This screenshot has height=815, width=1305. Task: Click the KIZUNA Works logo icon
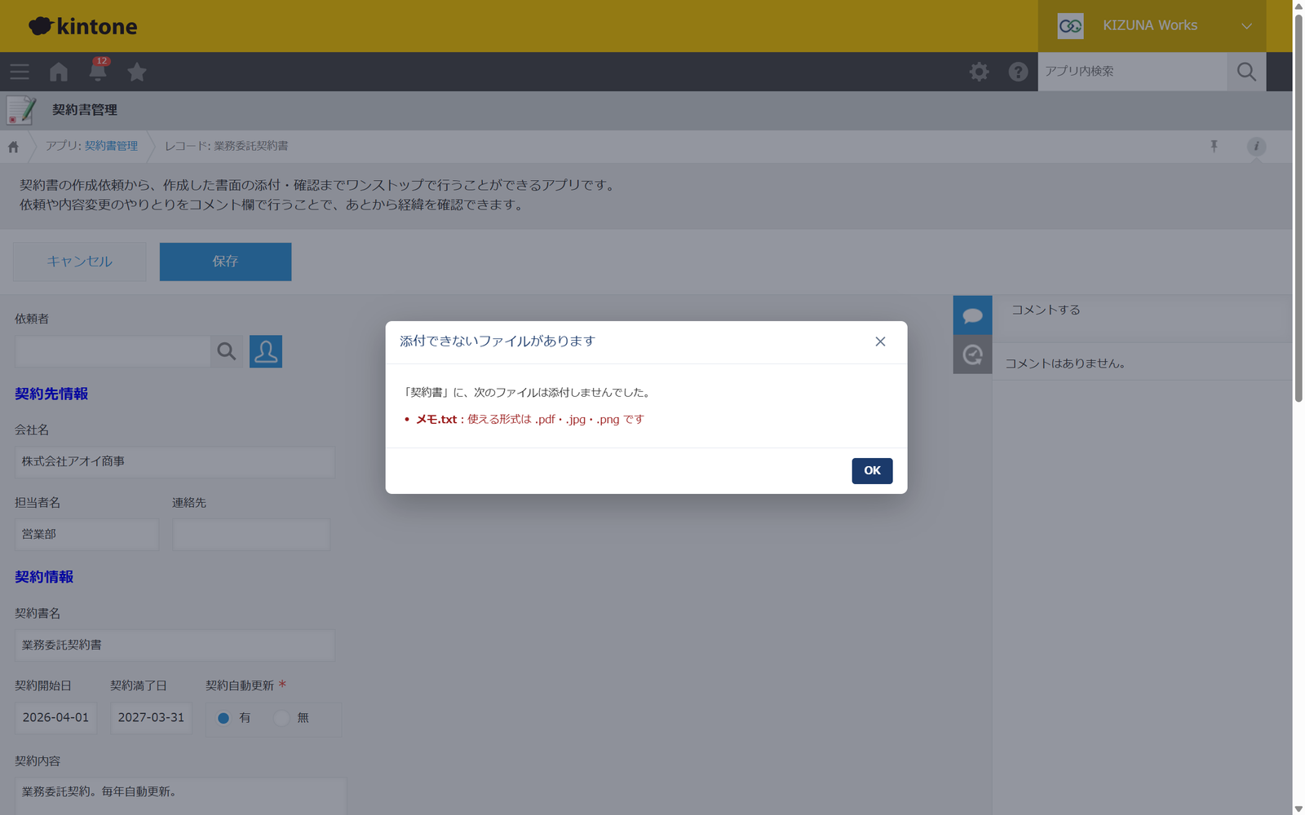1070,26
